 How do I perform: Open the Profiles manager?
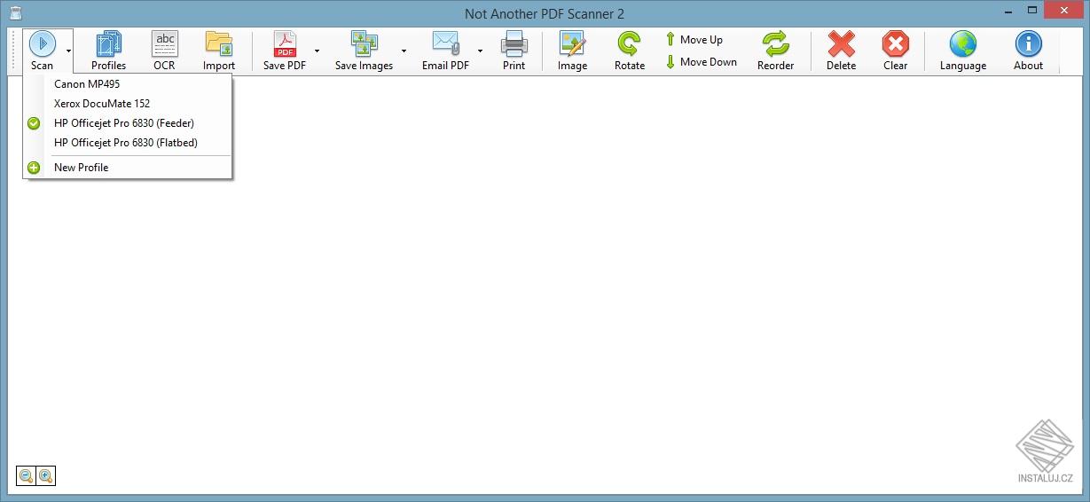(108, 51)
